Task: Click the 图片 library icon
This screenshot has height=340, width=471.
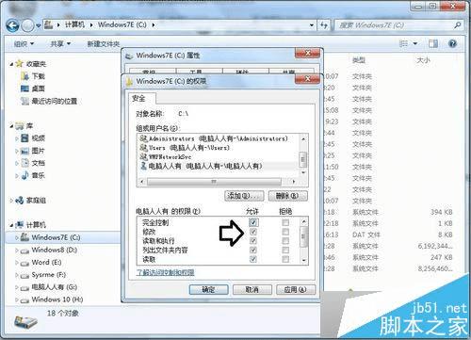Action: click(x=24, y=151)
